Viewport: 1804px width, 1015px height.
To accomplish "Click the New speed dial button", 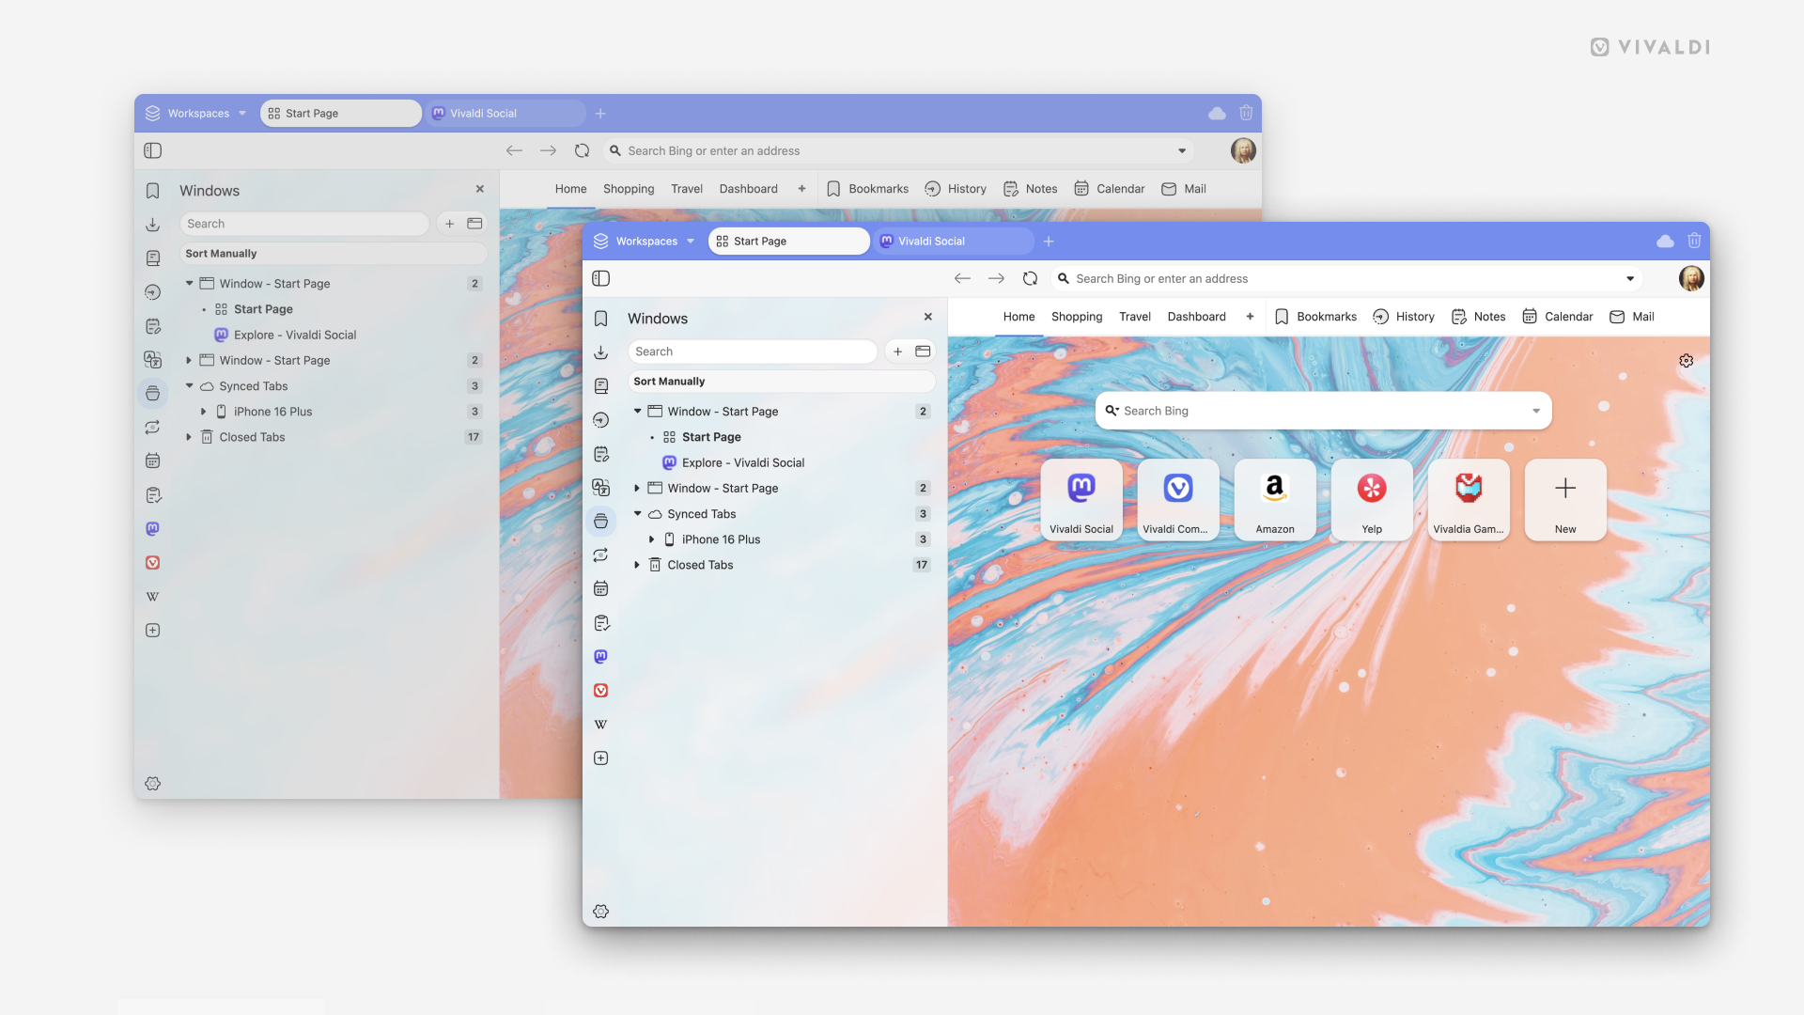I will click(1564, 497).
